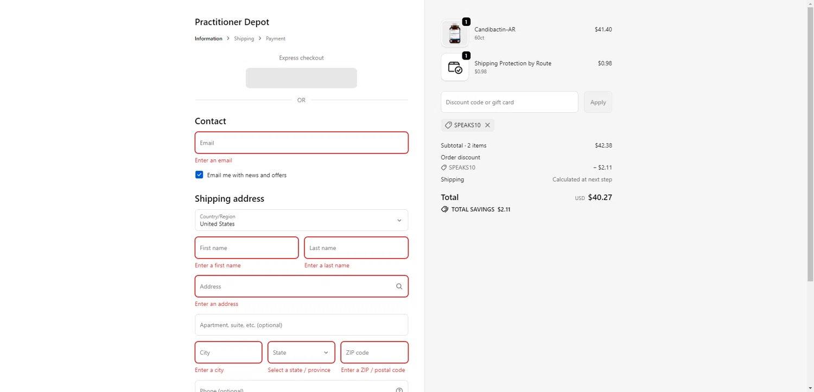Uncheck Email me with news and offers
Viewport: 814px width, 392px height.
(x=199, y=175)
